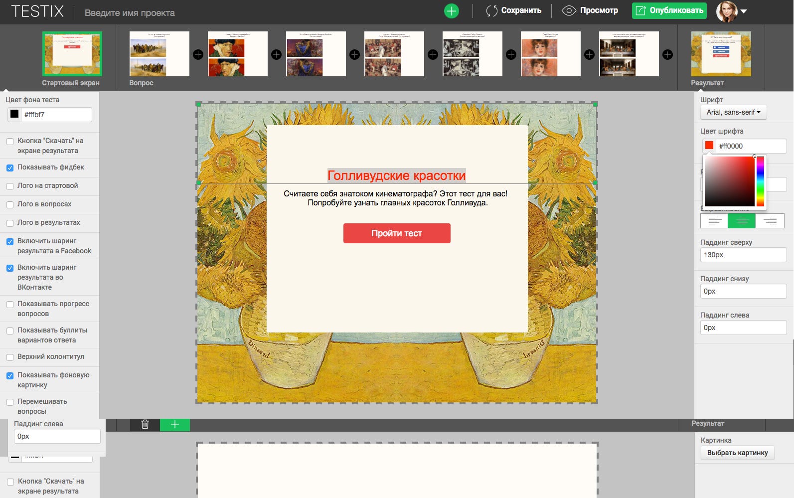794x498 pixels.
Task: Enable Лого в вопросах checkbox
Action: click(x=10, y=205)
